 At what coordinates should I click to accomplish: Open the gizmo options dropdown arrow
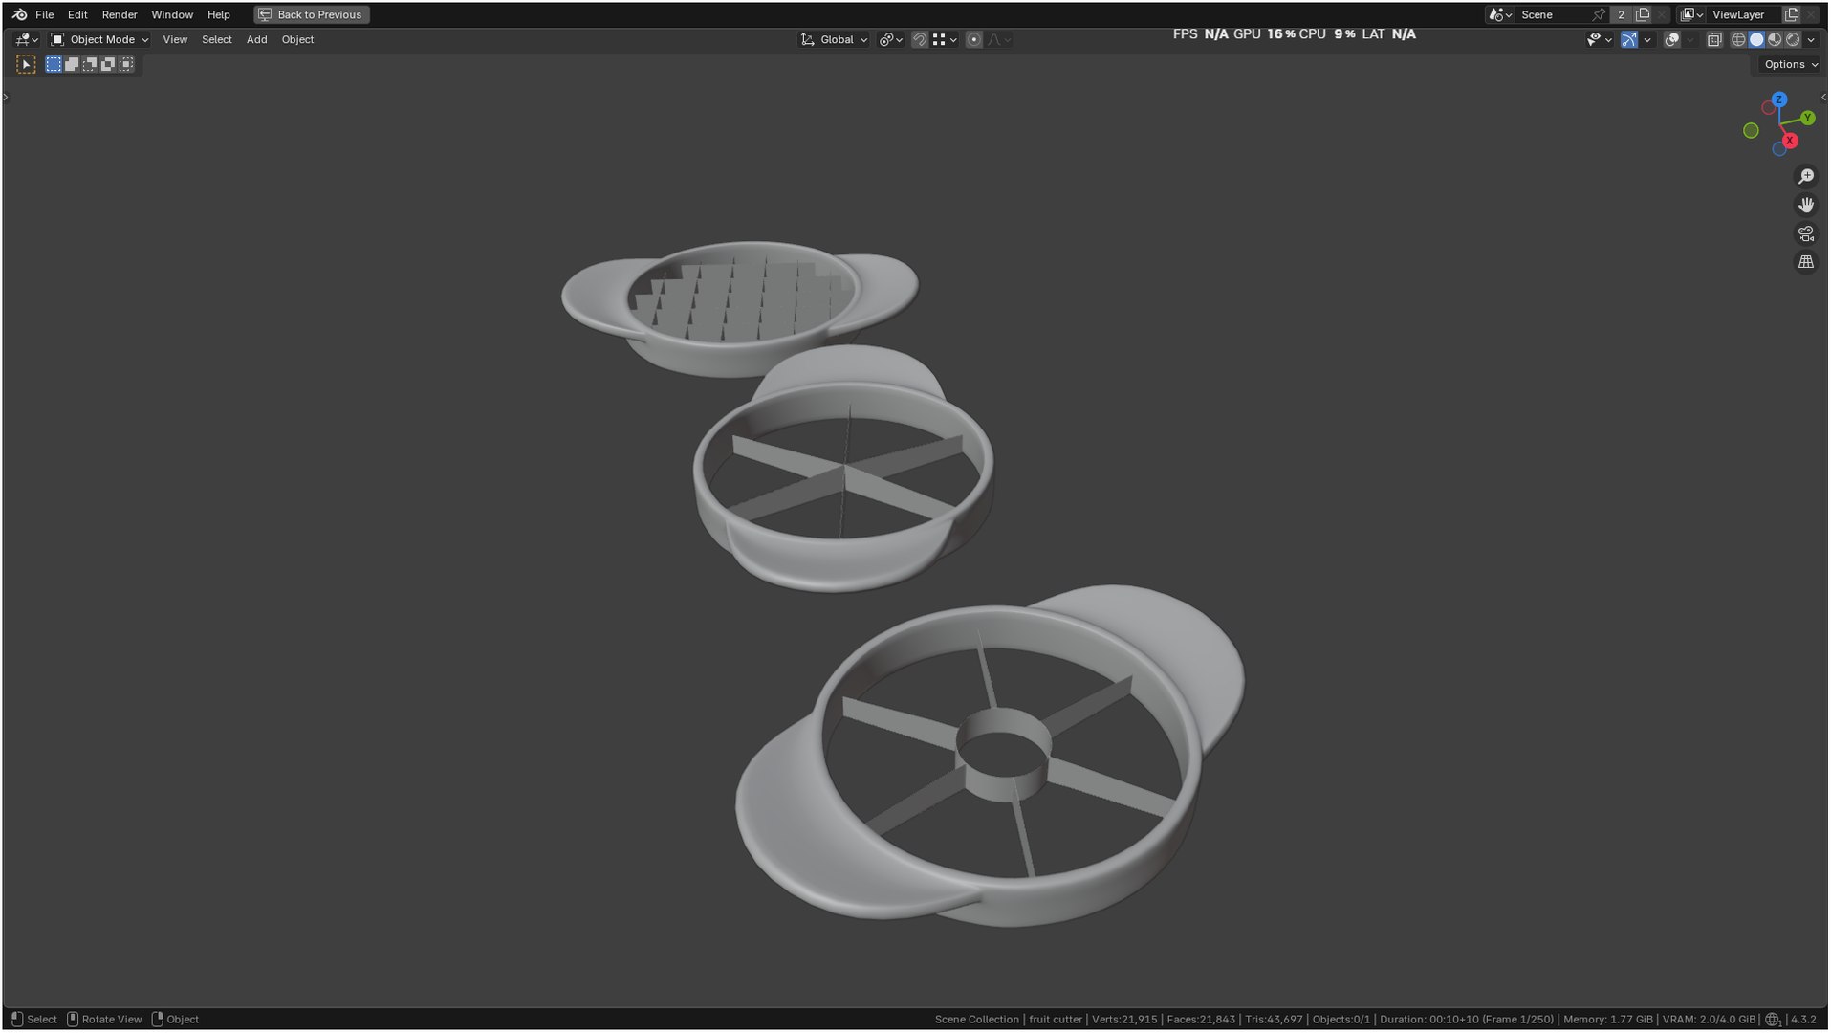(x=1646, y=39)
